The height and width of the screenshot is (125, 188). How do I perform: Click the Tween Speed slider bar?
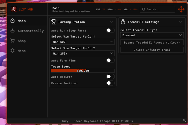(x=83, y=71)
